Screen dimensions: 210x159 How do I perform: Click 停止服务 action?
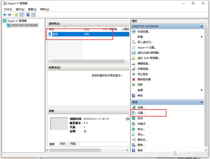(x=143, y=74)
